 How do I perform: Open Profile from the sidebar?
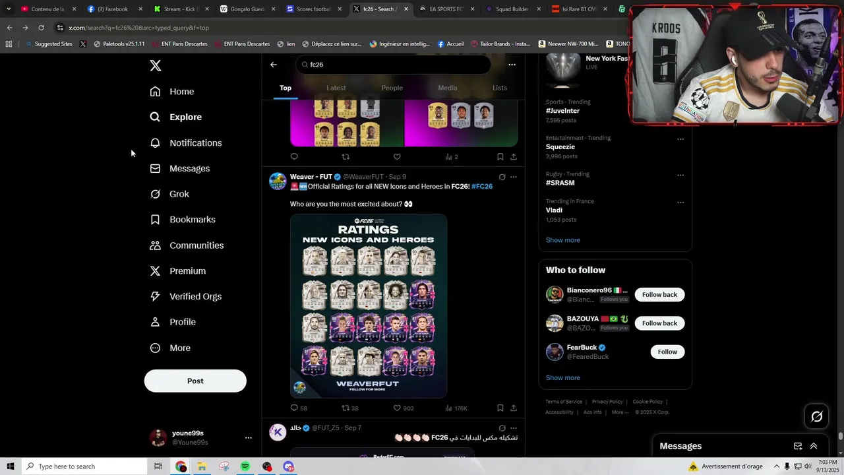173,322
